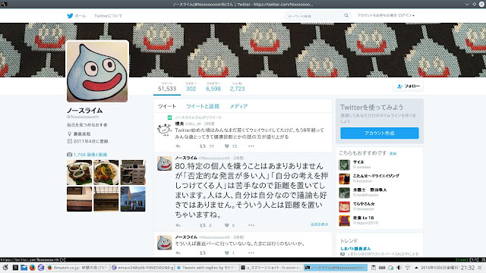Click the clipboard tray icon
This screenshot has height=273, width=486.
pos(374,268)
